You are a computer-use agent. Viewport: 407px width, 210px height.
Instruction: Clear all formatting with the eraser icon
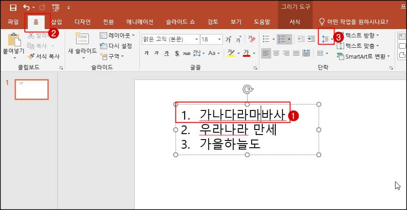click(x=252, y=40)
